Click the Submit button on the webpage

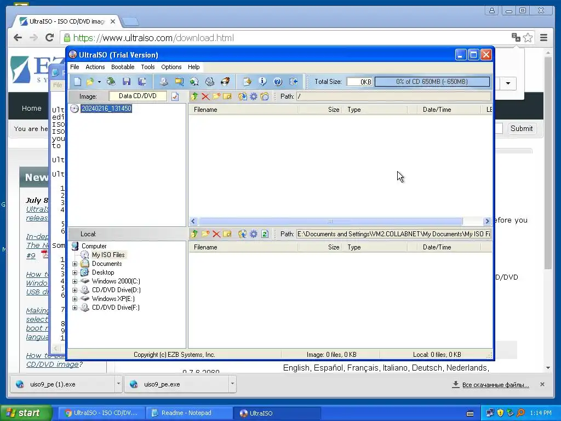tap(522, 128)
